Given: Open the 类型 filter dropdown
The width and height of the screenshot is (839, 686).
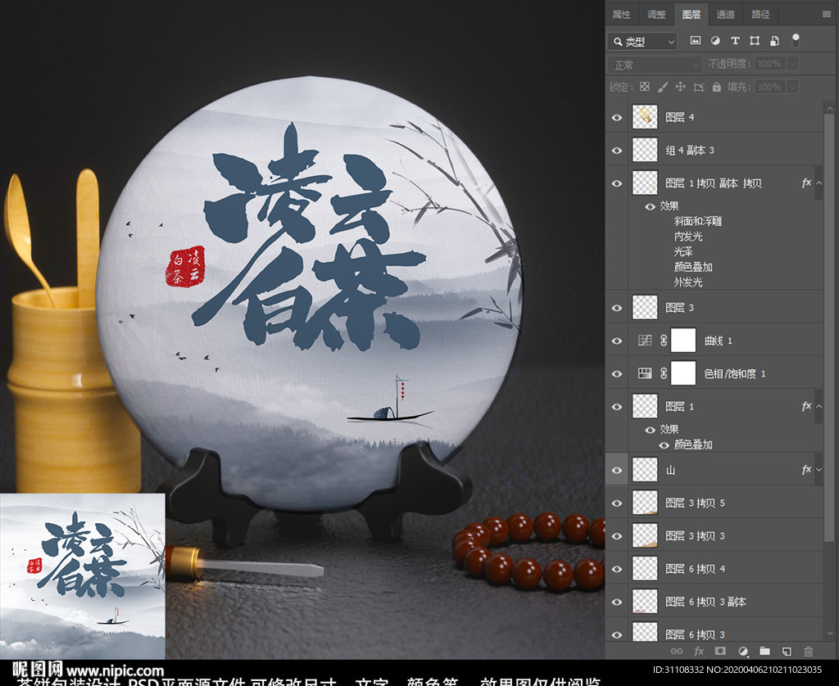Looking at the screenshot, I should [x=642, y=41].
